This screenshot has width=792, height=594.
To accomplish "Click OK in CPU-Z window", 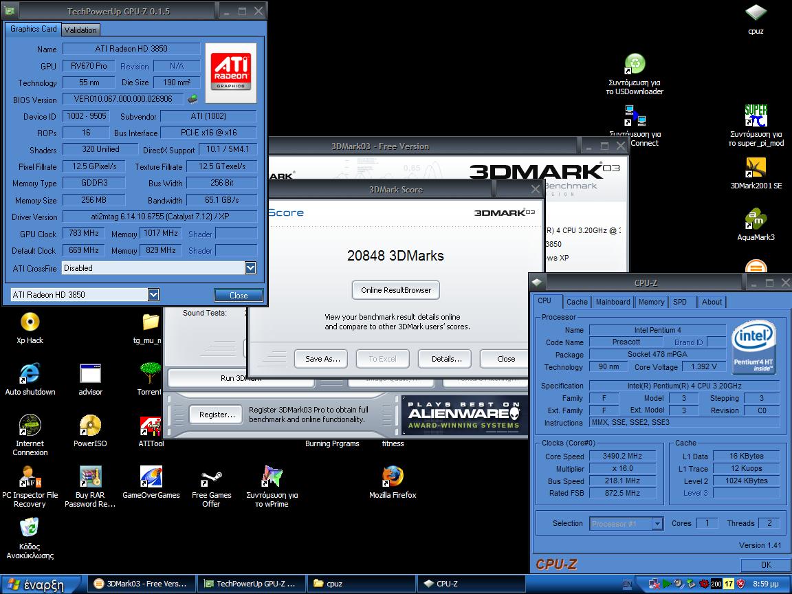I will pyautogui.click(x=766, y=564).
